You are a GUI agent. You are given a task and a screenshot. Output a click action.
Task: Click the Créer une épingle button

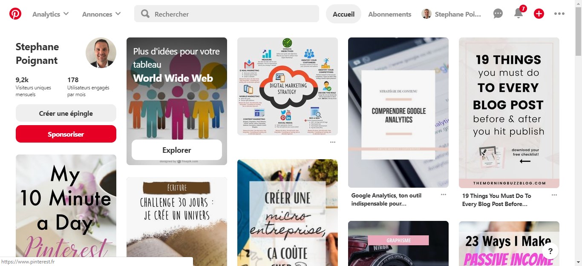click(66, 113)
